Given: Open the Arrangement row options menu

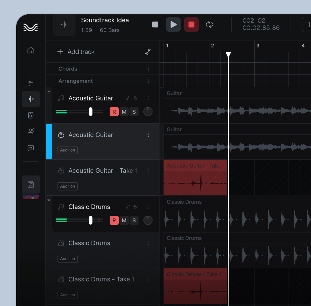Looking at the screenshot, I should (148, 81).
